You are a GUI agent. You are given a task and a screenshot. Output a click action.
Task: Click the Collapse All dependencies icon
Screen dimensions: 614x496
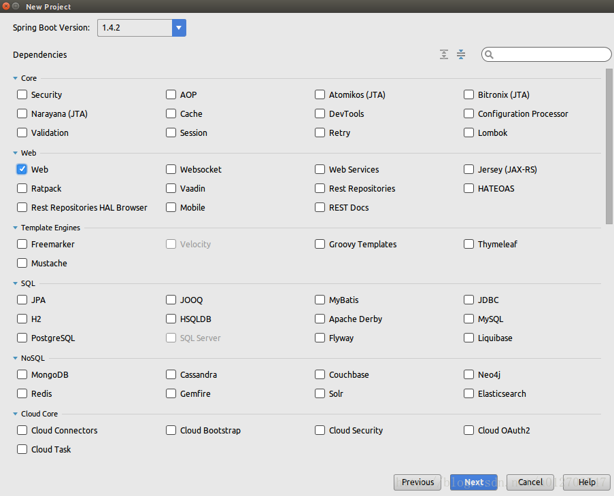(461, 54)
